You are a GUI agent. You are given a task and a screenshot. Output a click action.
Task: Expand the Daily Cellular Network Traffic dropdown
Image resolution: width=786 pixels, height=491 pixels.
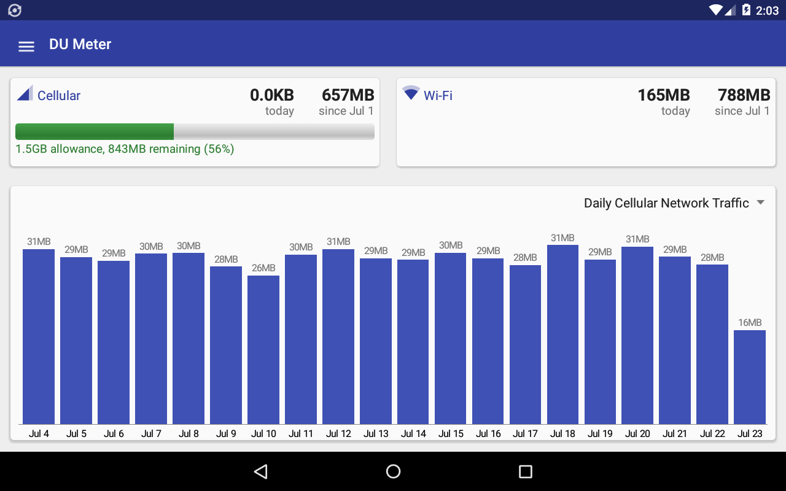point(666,203)
